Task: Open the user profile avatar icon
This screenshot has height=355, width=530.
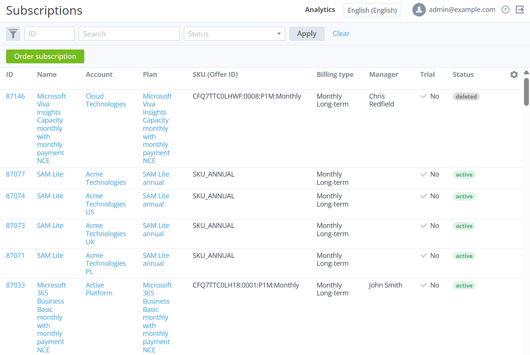Action: [x=419, y=10]
